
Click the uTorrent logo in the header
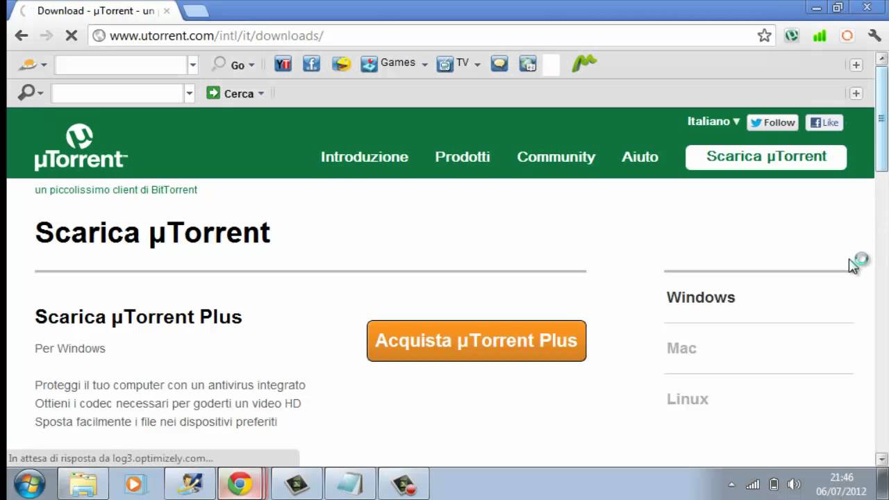(x=81, y=147)
